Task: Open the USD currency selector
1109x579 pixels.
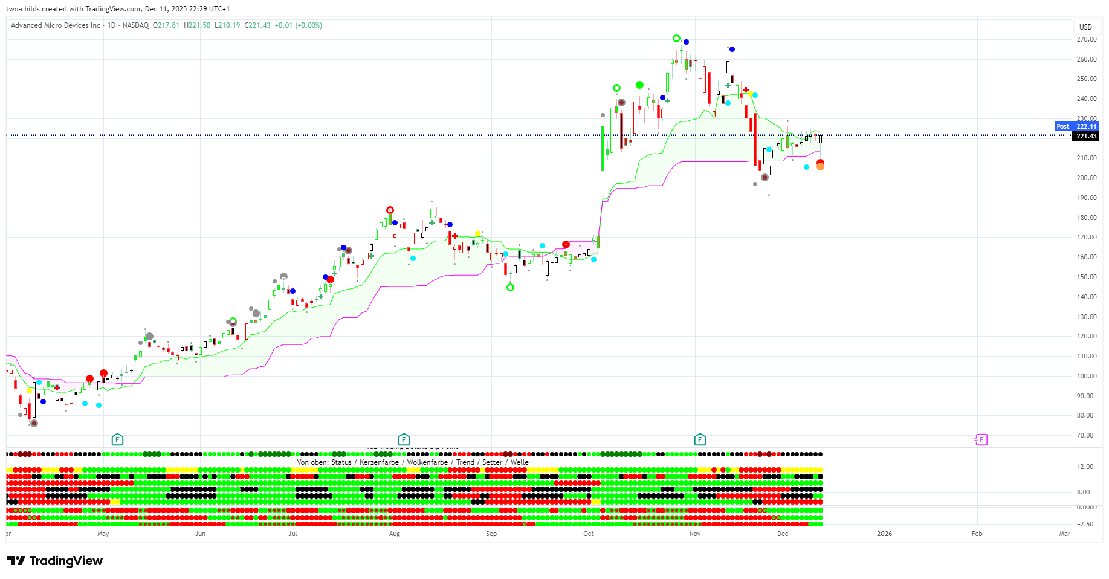Action: (1085, 27)
